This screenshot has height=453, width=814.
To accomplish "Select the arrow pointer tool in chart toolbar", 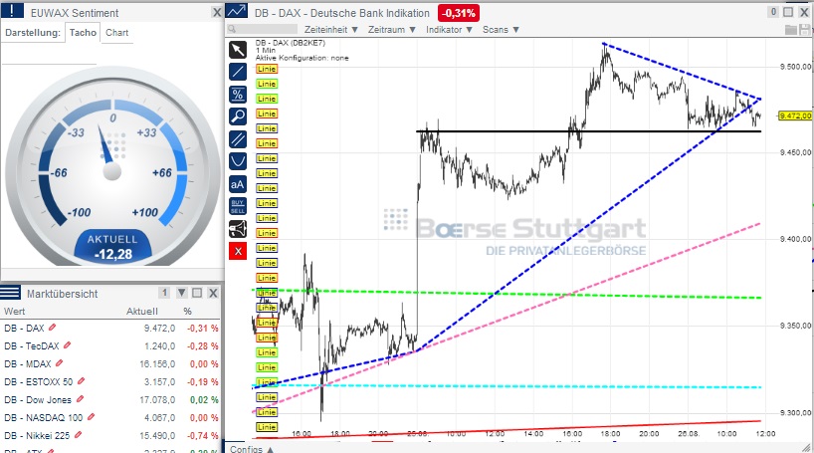I will pos(238,50).
